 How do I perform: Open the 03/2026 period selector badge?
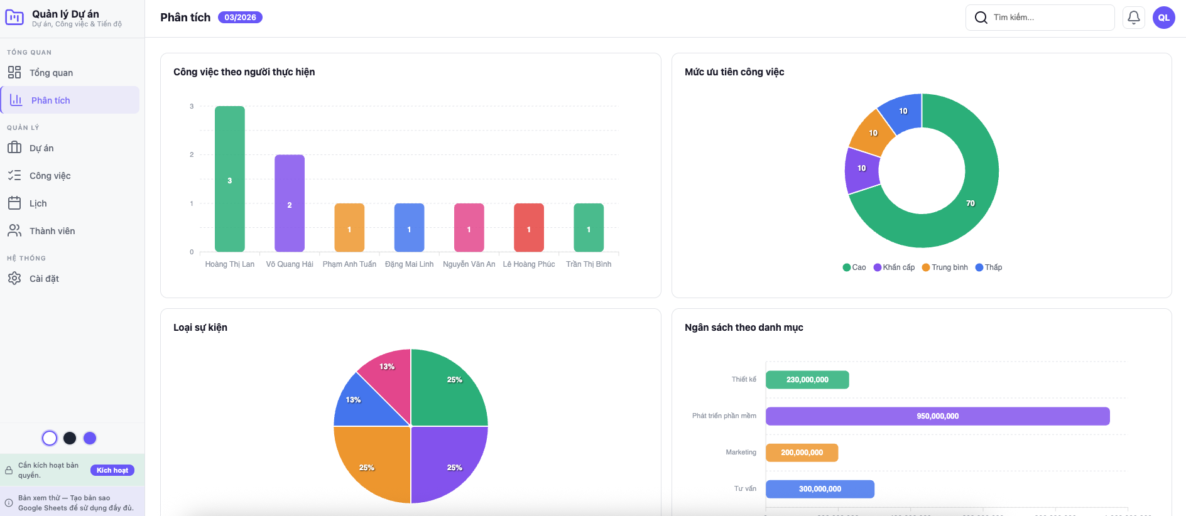click(240, 18)
